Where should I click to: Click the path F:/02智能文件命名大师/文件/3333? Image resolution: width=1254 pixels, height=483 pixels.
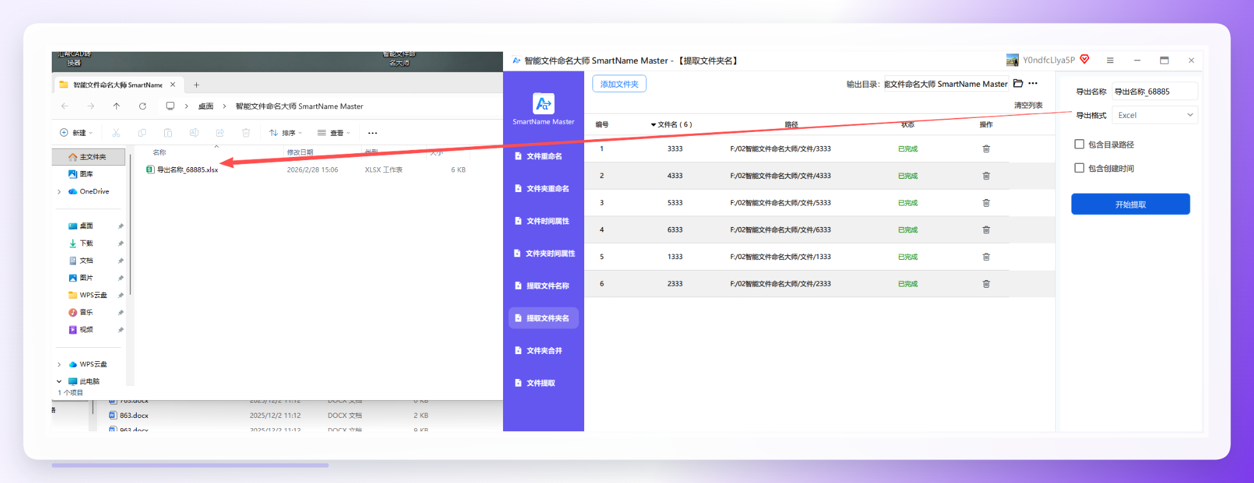click(x=780, y=149)
